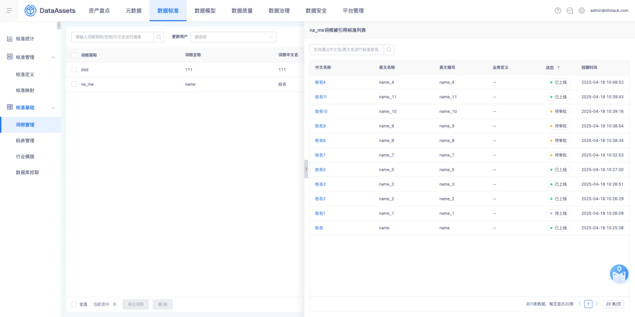The width and height of the screenshot is (635, 317).
Task: Open the 姓名10 standard link
Action: (x=321, y=111)
